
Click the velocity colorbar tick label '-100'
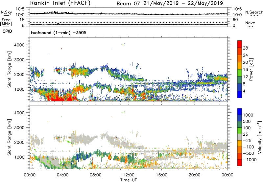[249, 147]
